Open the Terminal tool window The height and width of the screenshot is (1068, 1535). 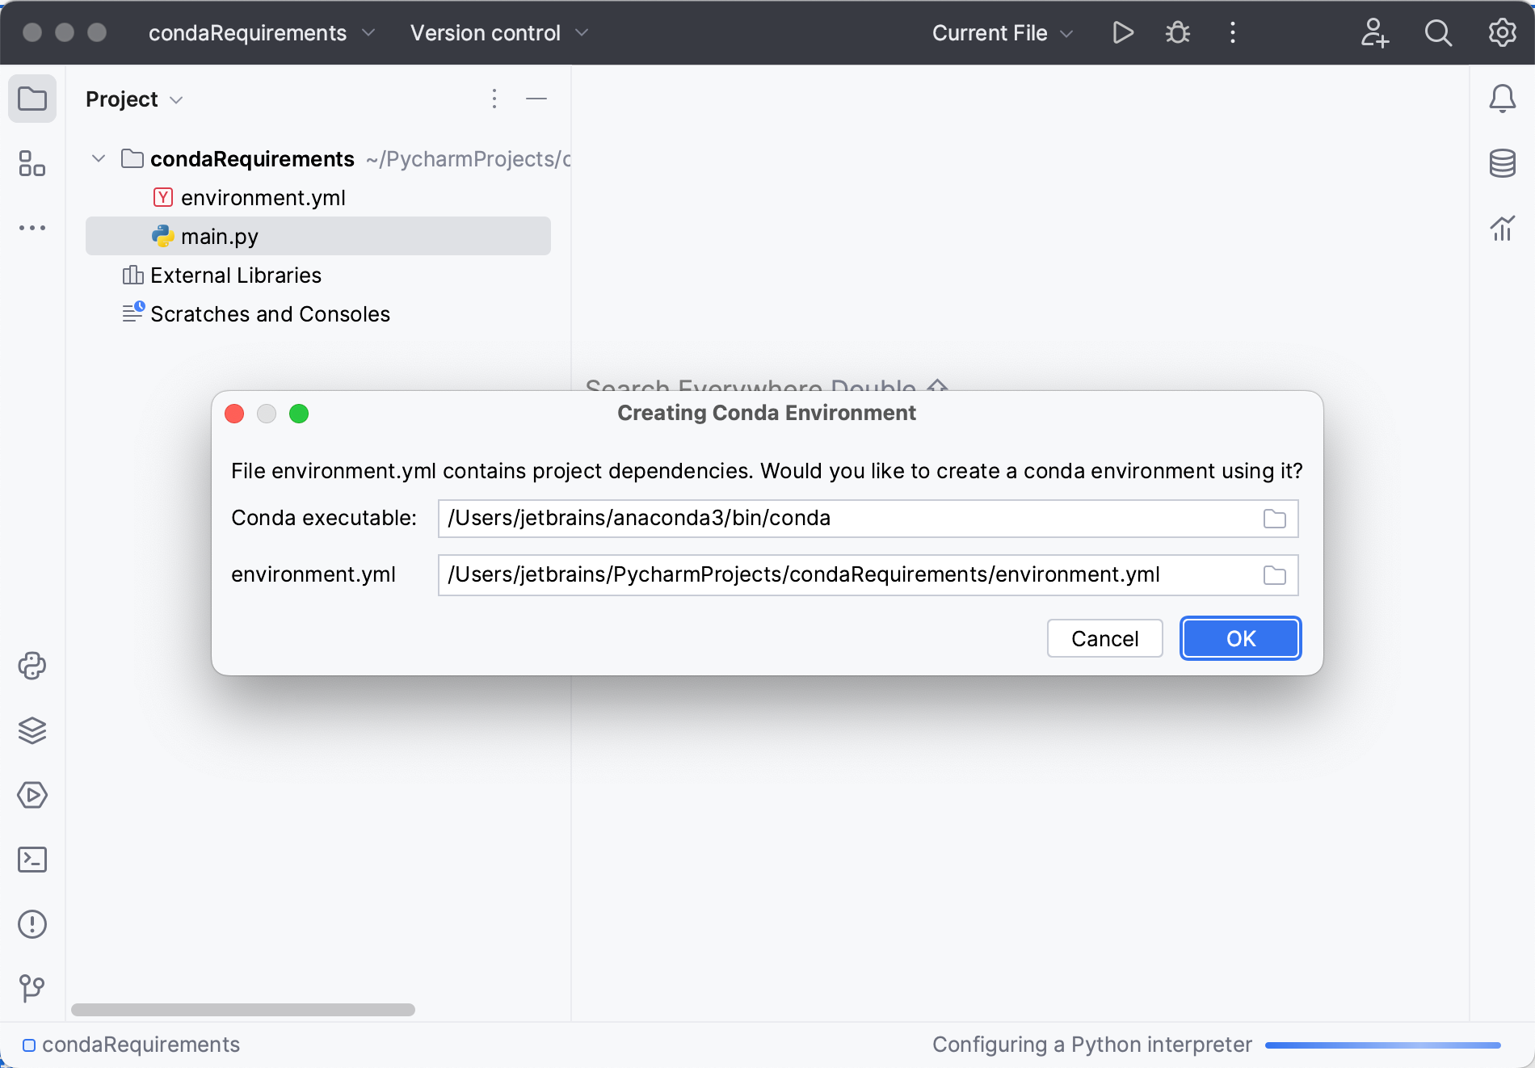pos(32,860)
